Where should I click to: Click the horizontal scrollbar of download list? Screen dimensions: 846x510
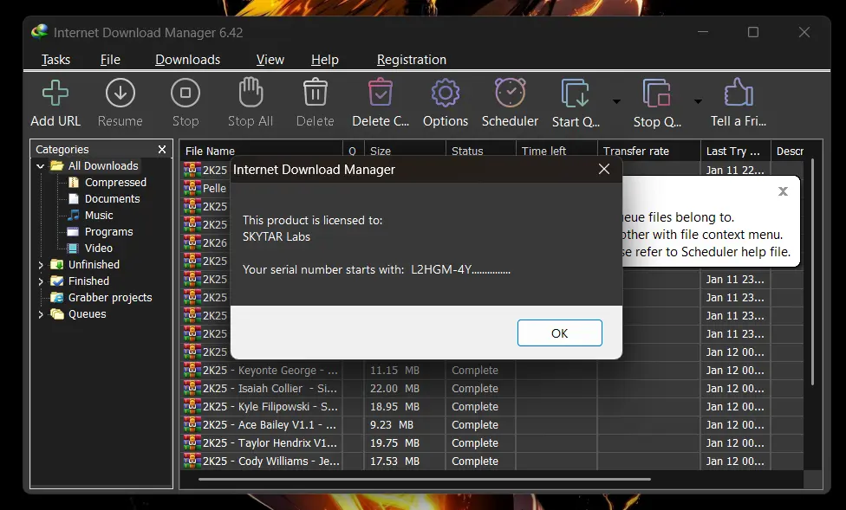(424, 479)
